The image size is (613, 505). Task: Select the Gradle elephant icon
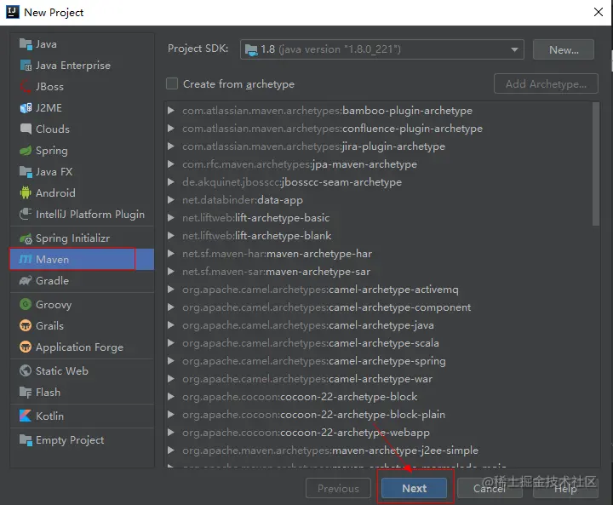point(26,280)
